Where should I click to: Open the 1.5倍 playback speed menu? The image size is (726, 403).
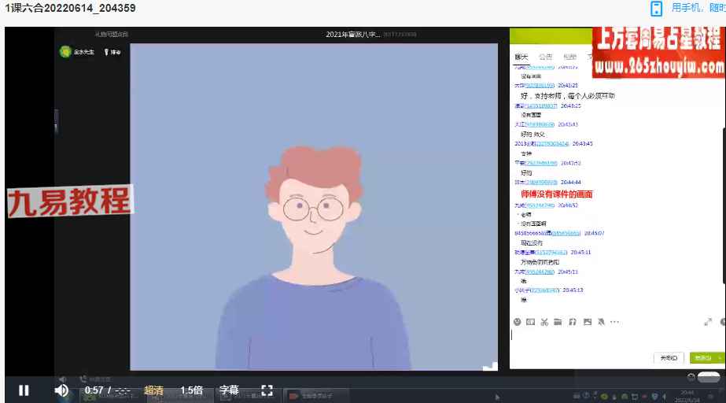pyautogui.click(x=191, y=390)
